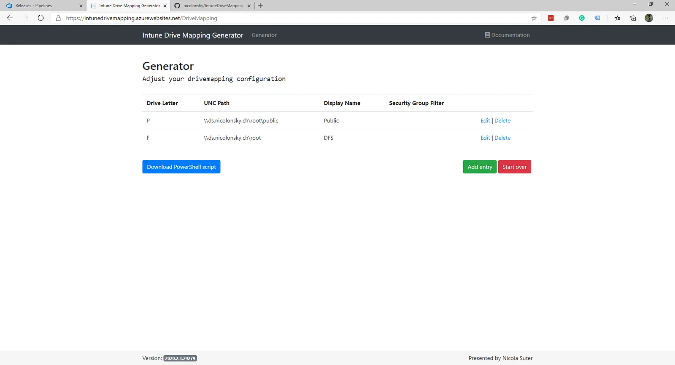Click the version badge 2020.2.4.29279
This screenshot has width=675, height=365.
point(180,358)
